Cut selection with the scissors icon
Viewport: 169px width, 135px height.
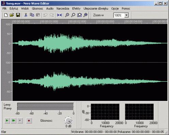tap(26, 15)
